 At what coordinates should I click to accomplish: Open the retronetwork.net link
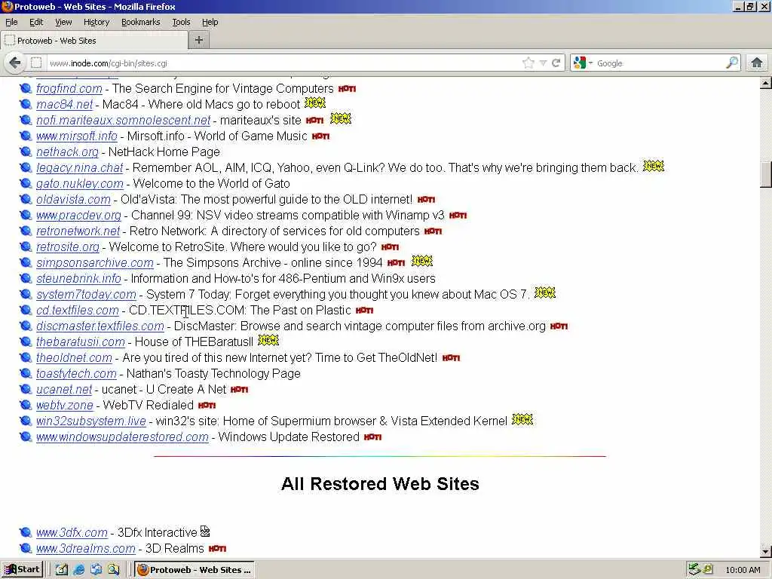pyautogui.click(x=78, y=231)
